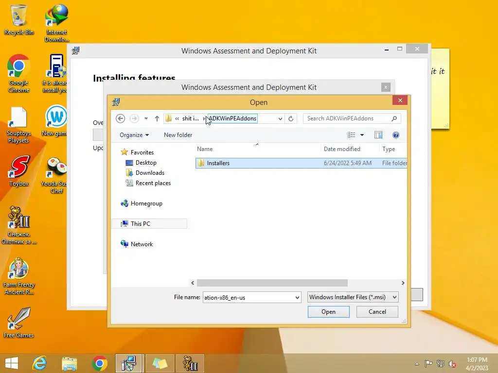Image resolution: width=498 pixels, height=373 pixels.
Task: Select the Installers folder row
Action: 301,163
